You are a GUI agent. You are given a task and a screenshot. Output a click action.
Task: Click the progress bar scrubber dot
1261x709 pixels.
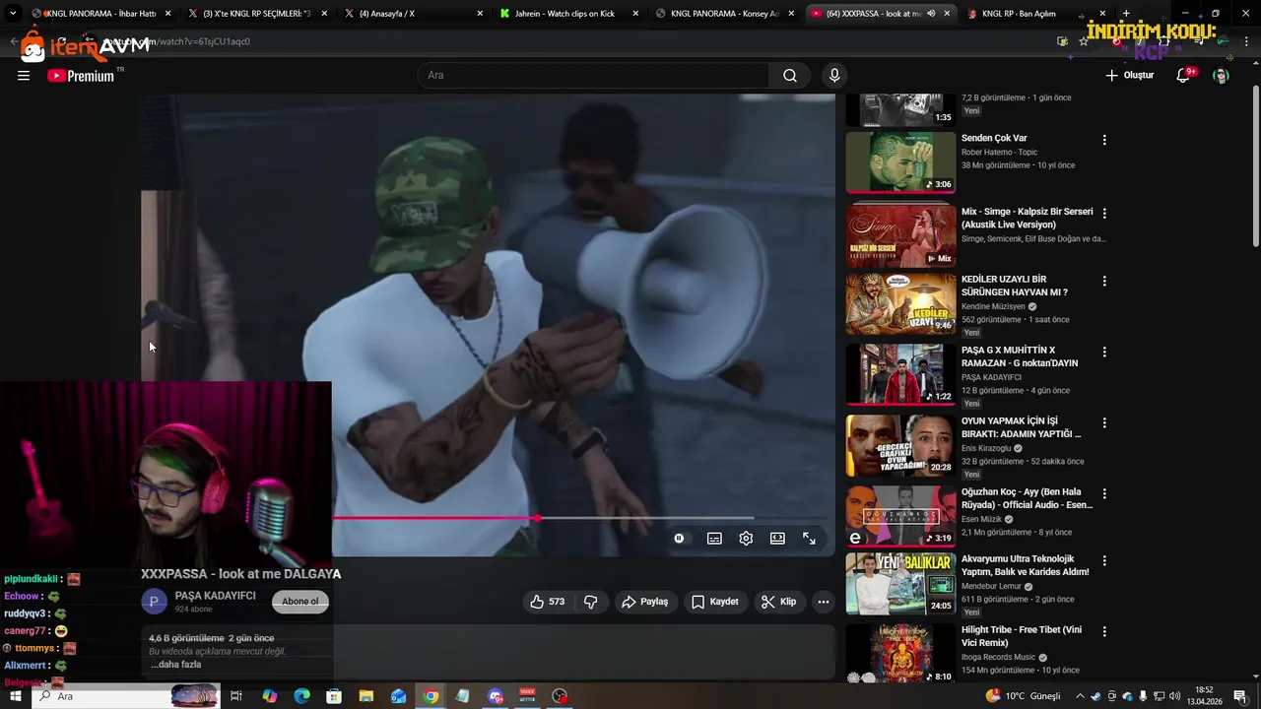[x=537, y=518]
